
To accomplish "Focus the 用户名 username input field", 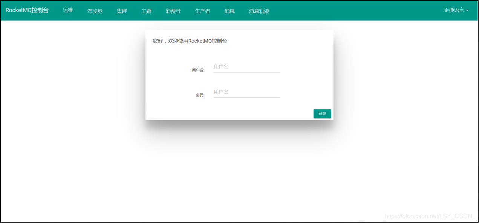I will (x=247, y=67).
